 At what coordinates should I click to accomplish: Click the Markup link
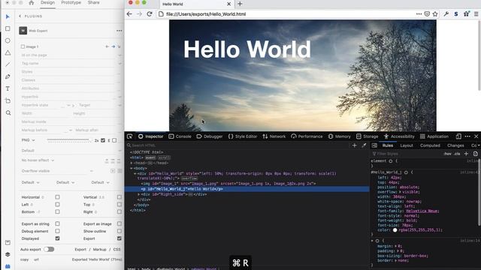(x=99, y=250)
